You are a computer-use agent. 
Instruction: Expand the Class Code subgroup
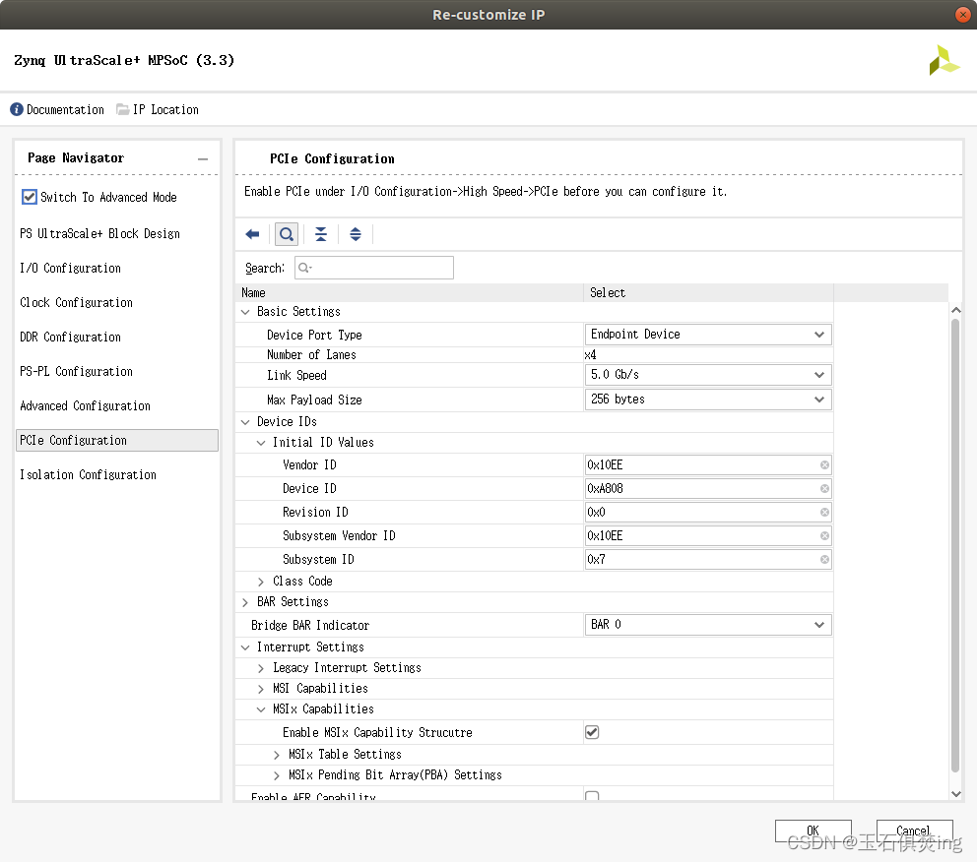pyautogui.click(x=261, y=582)
